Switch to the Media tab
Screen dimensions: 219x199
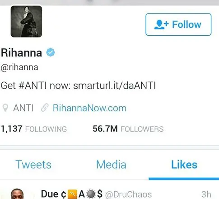pos(111,165)
